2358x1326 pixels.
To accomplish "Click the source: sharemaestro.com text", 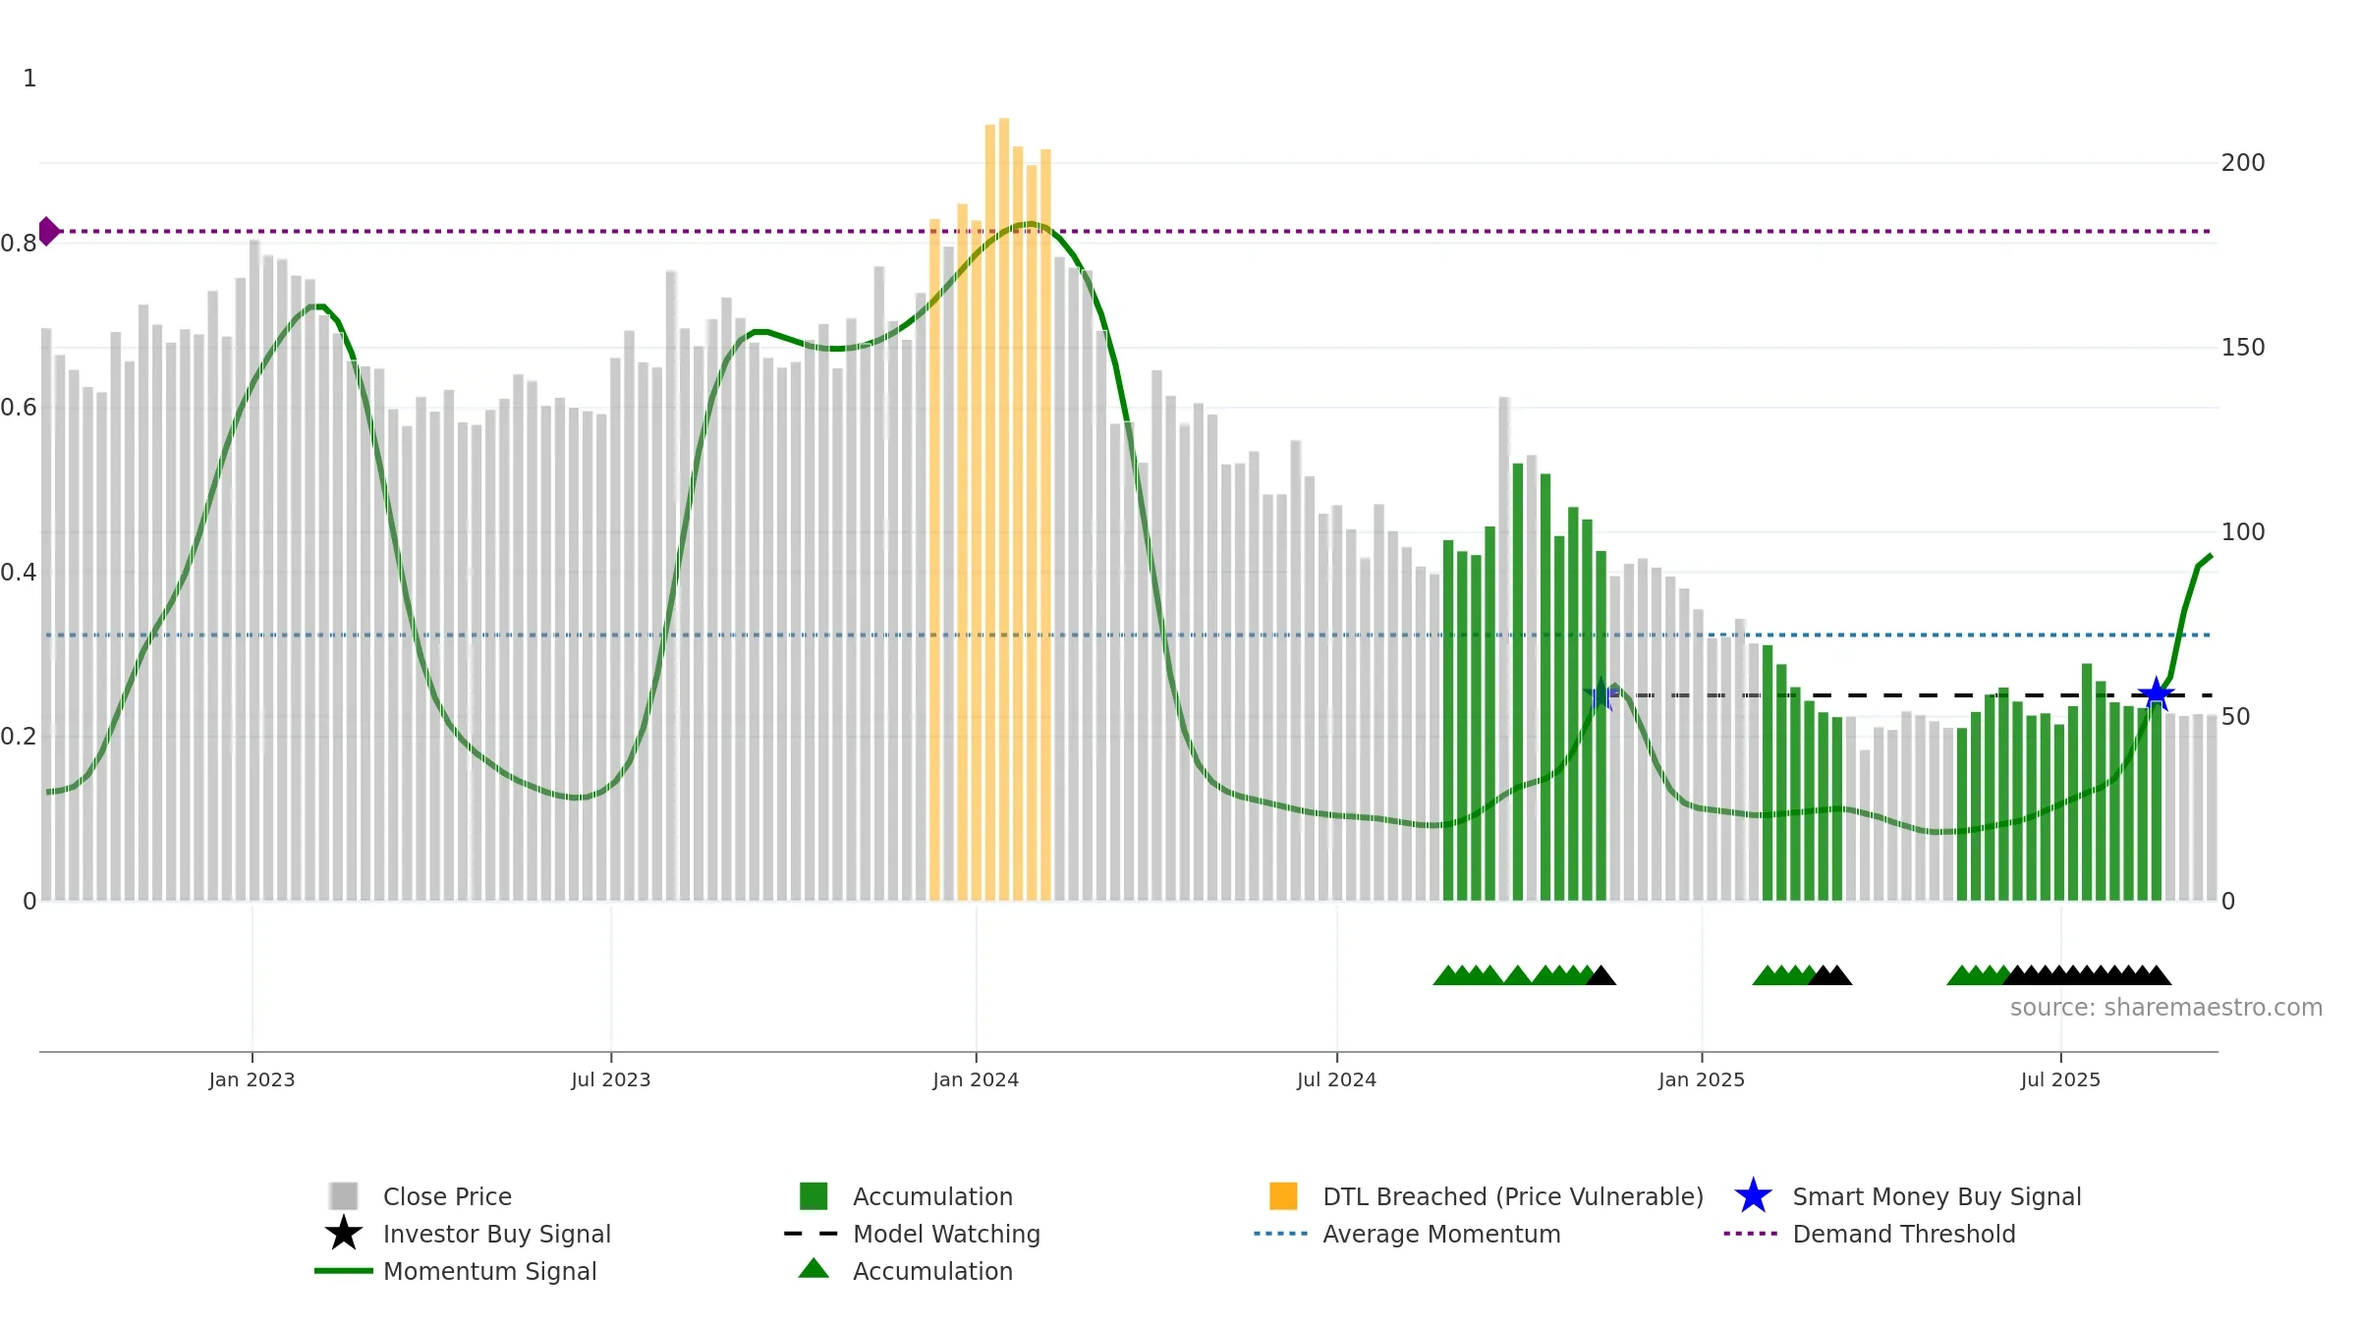I will coord(2166,1007).
